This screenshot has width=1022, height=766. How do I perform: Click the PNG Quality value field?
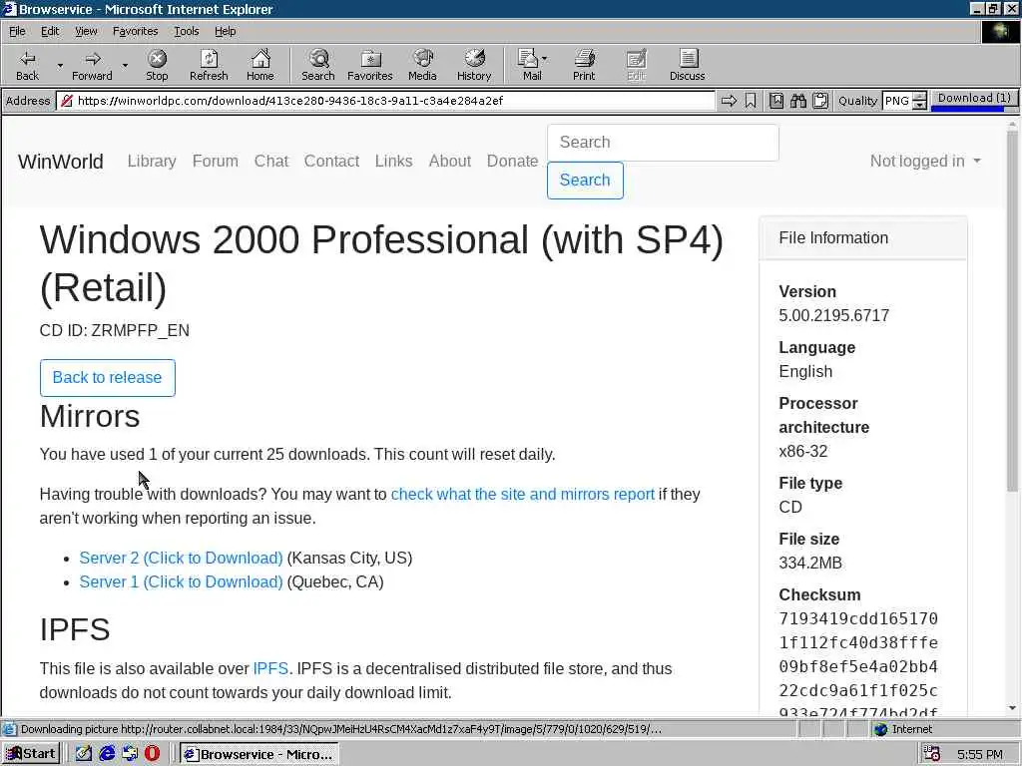(897, 101)
